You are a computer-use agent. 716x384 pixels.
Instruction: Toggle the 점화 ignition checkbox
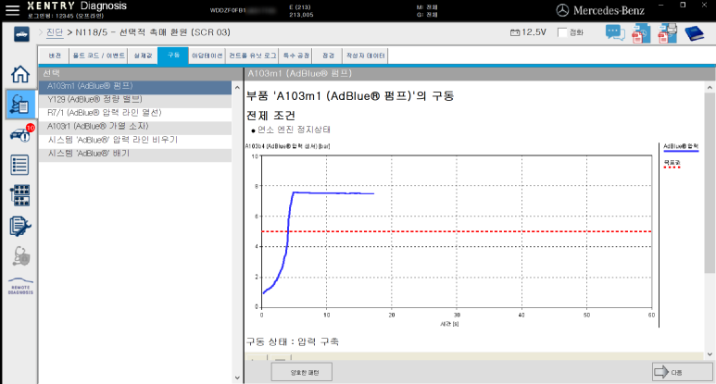point(562,32)
